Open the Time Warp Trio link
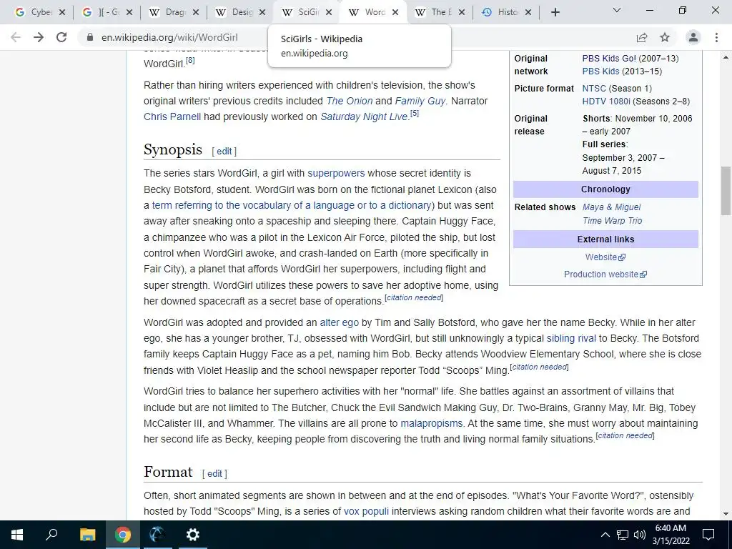 [x=613, y=221]
